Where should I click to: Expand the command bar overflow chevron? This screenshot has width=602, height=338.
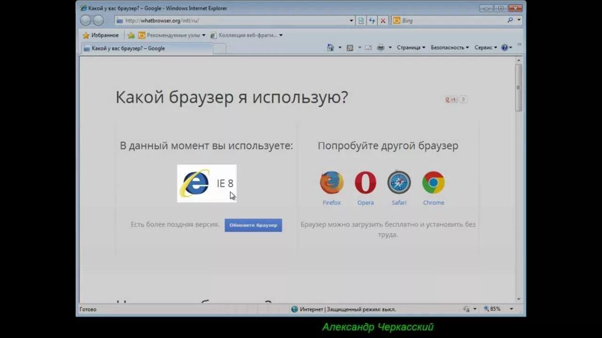click(520, 45)
